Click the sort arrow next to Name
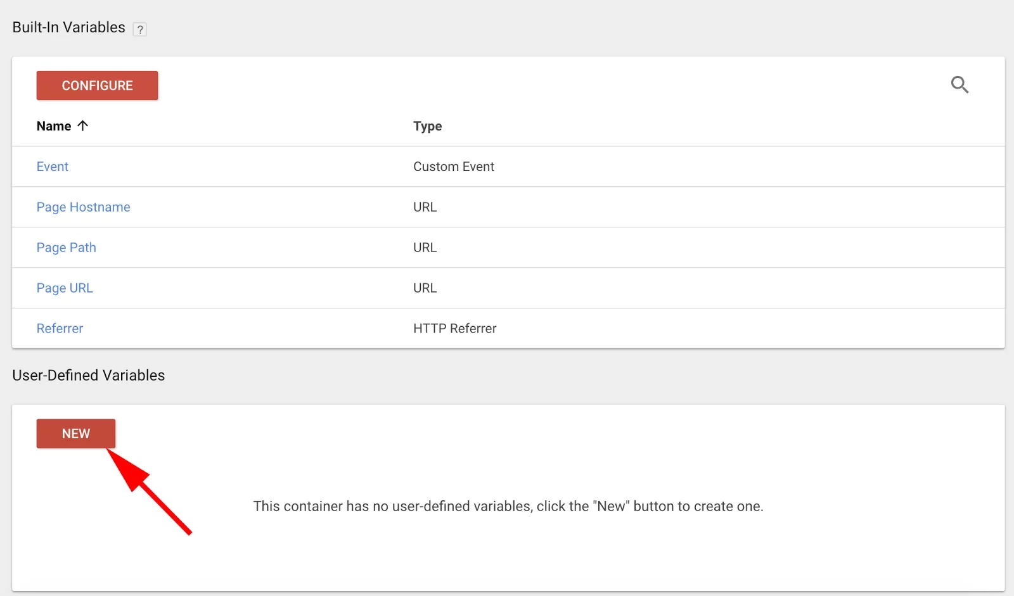 pyautogui.click(x=82, y=125)
